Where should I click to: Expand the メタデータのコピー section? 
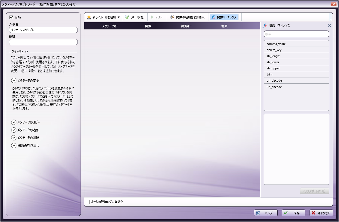(14, 122)
